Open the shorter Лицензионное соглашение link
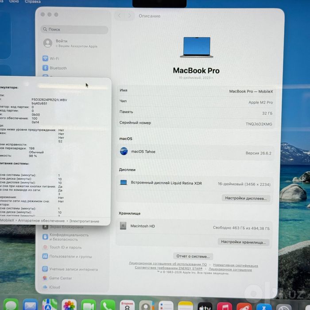Viewport: 310px width, 310px height. (x=230, y=269)
